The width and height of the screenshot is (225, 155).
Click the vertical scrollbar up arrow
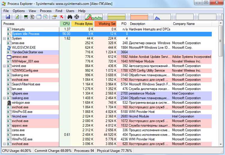click(220, 23)
